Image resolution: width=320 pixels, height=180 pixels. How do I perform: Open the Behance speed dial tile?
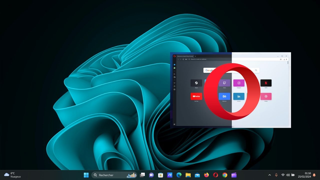click(x=224, y=96)
